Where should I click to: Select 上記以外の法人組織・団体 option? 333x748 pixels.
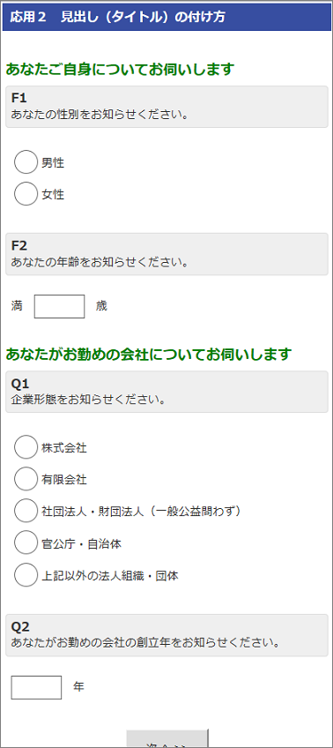coord(26,575)
